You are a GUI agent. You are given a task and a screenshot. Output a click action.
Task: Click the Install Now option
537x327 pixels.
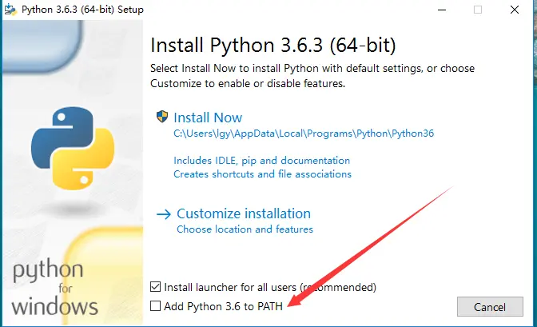tap(208, 118)
